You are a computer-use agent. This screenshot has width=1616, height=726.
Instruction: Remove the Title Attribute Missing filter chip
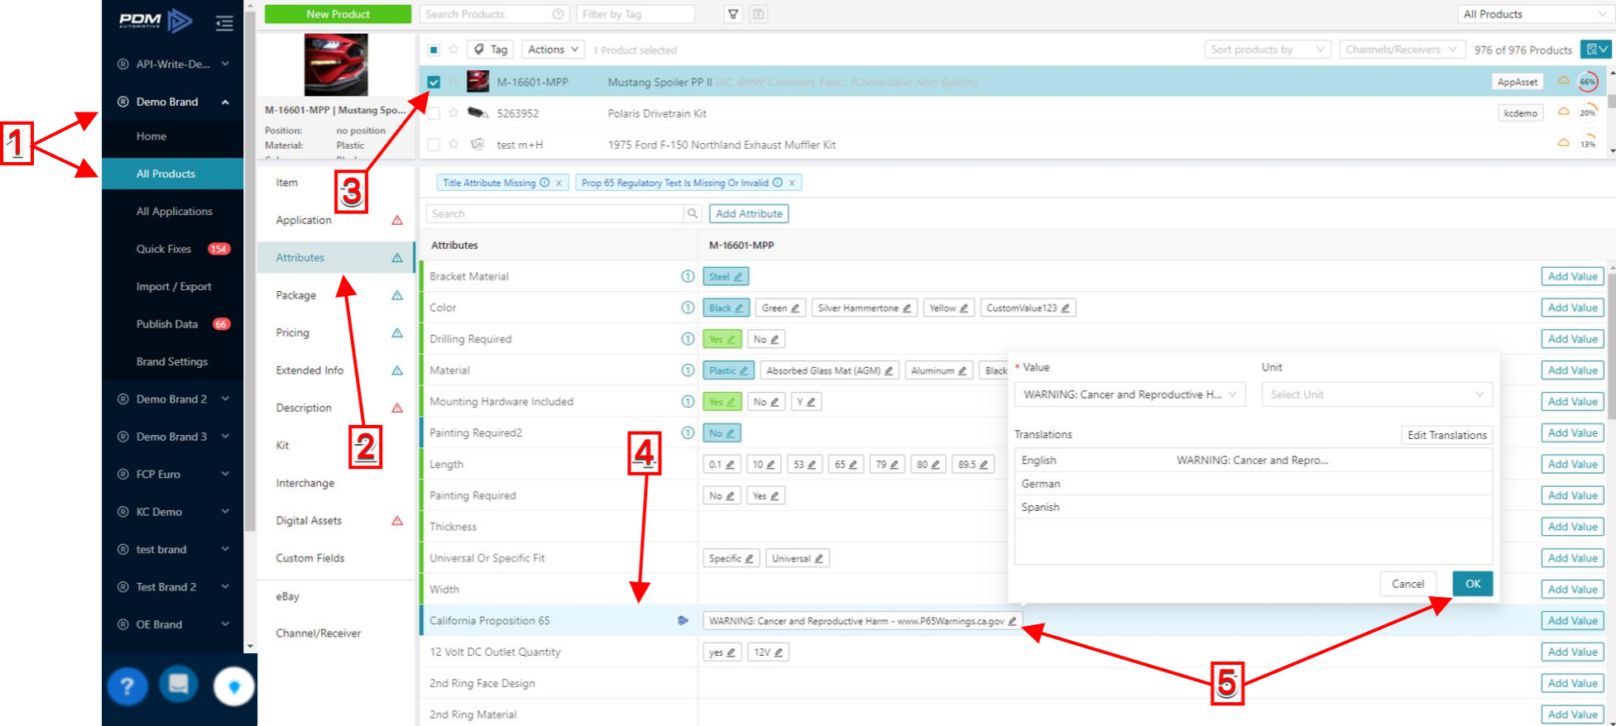559,183
